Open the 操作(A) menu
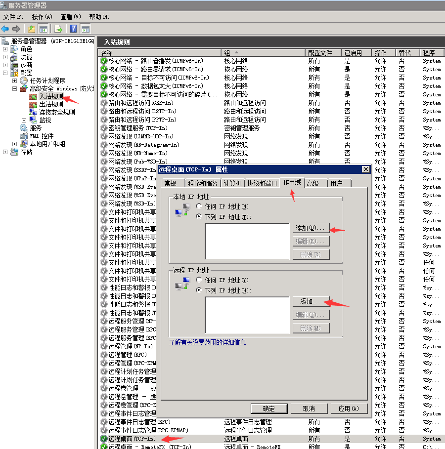 (42, 17)
